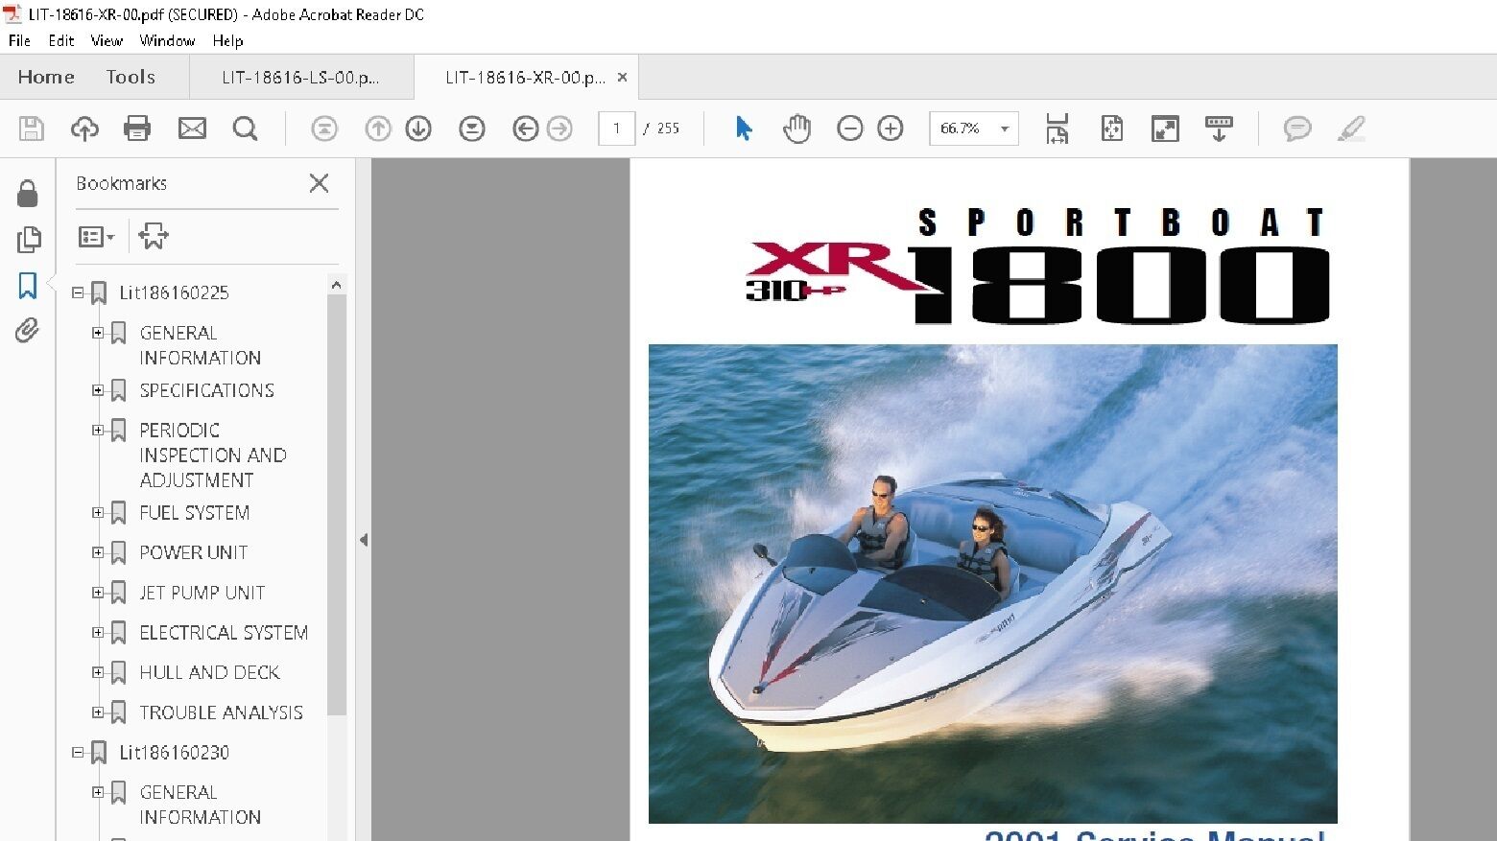
Task: Click Fit one full page icon
Action: click(1112, 128)
